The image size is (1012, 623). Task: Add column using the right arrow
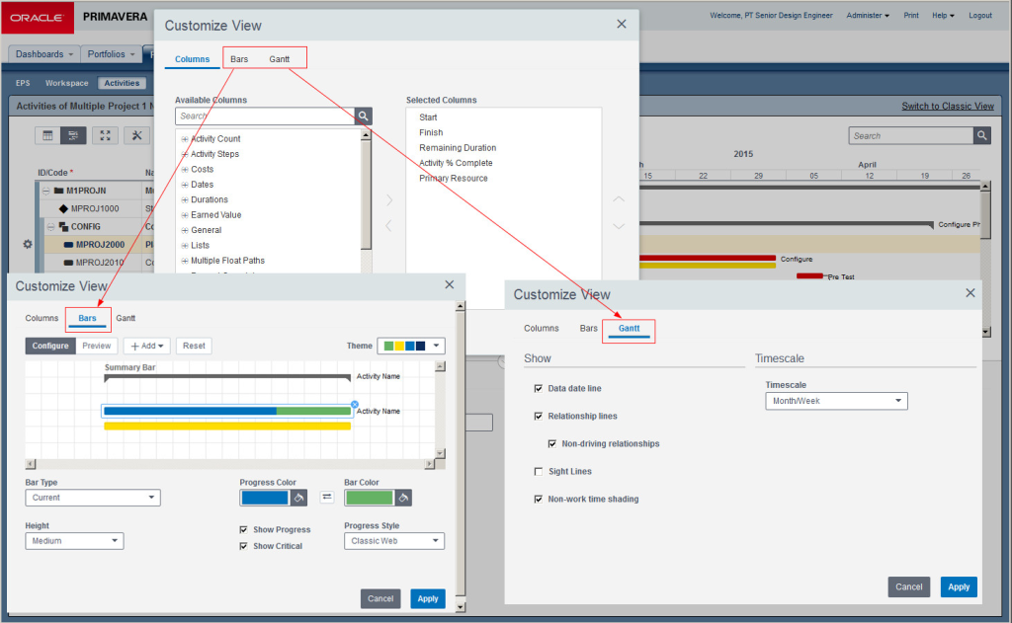pos(389,199)
